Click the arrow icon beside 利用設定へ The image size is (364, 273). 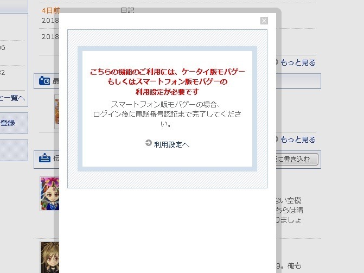149,143
